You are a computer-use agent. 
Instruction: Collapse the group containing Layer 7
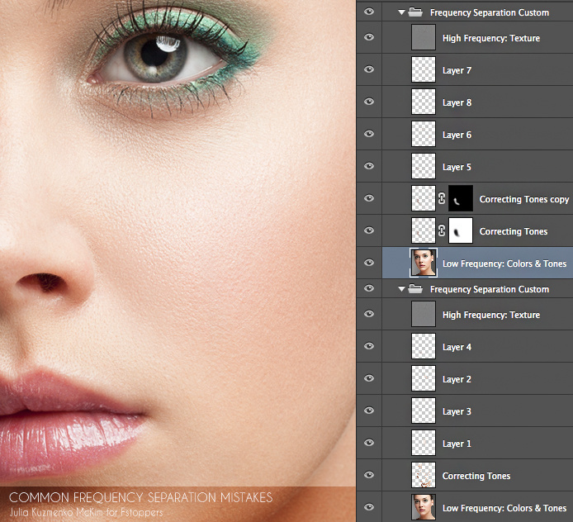tap(401, 12)
